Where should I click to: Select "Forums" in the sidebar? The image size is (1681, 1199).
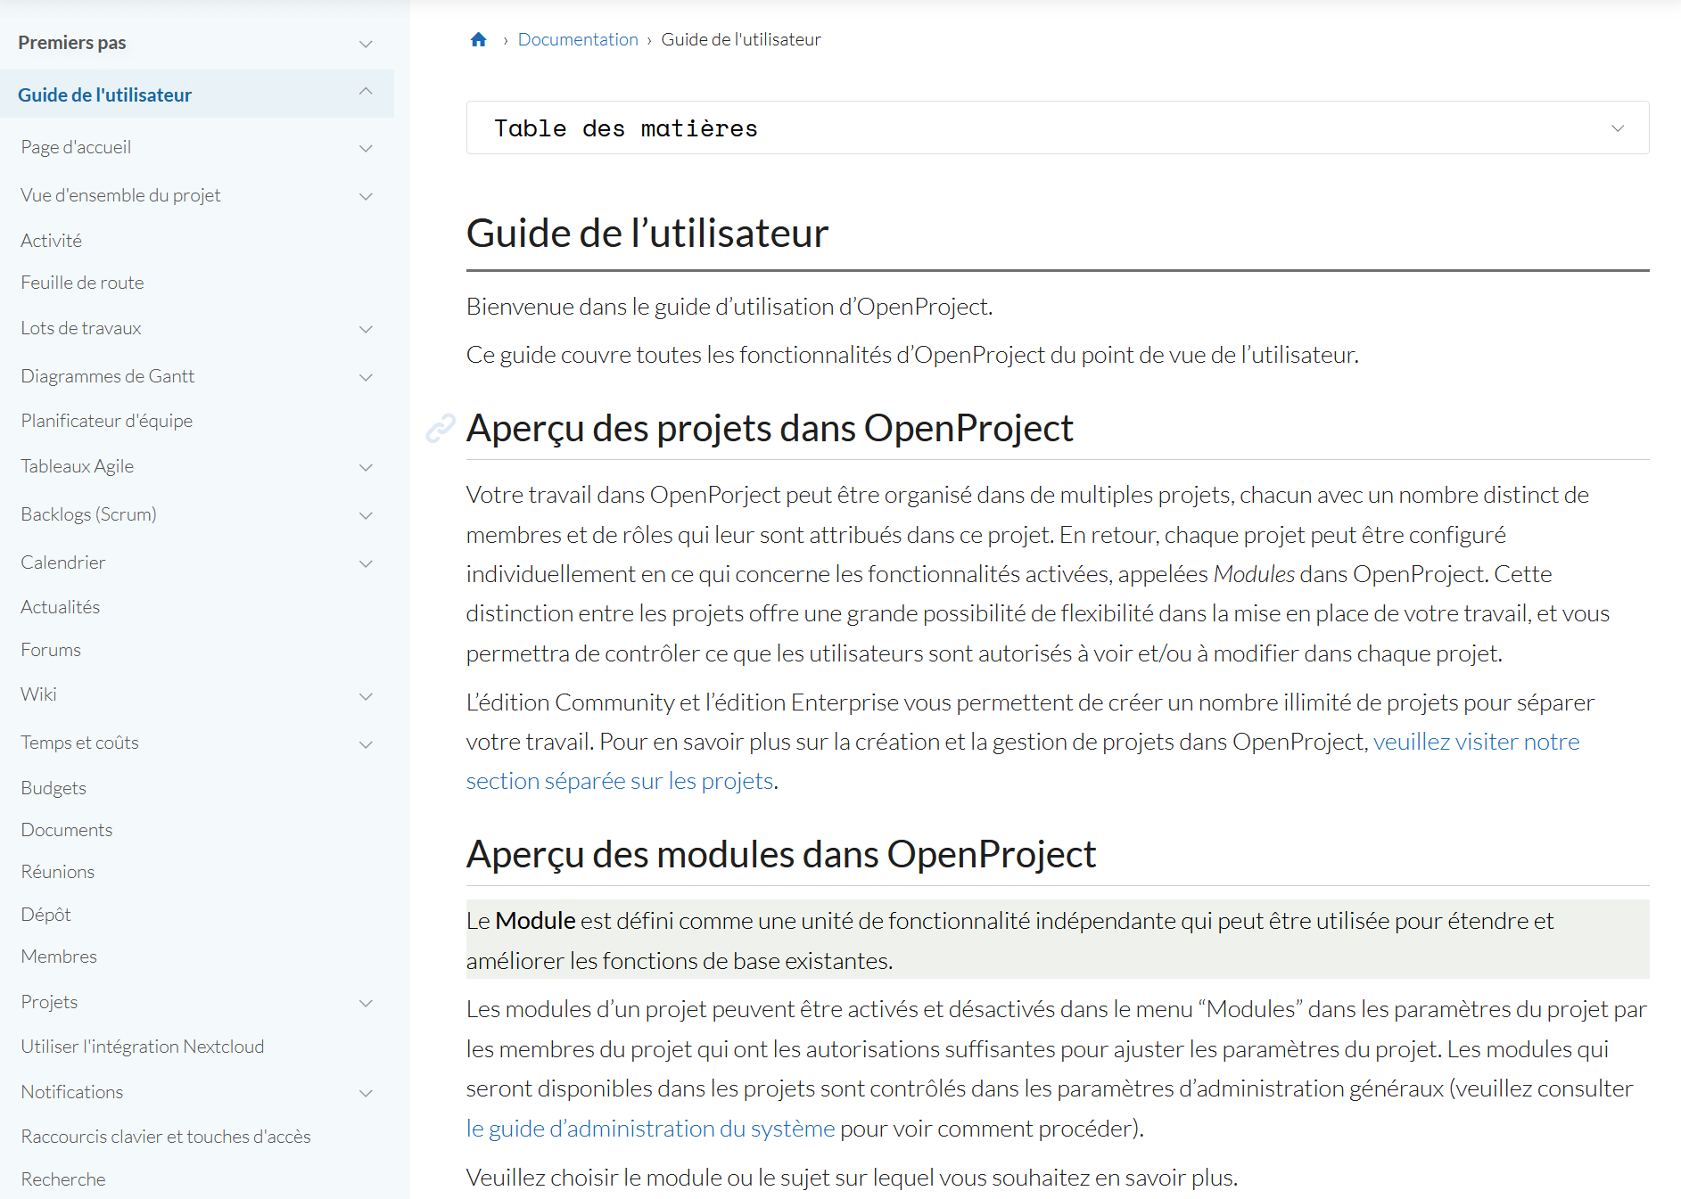tap(51, 649)
